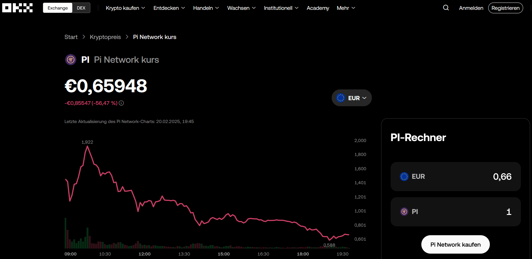Expand Entdecken menu

[x=169, y=8]
